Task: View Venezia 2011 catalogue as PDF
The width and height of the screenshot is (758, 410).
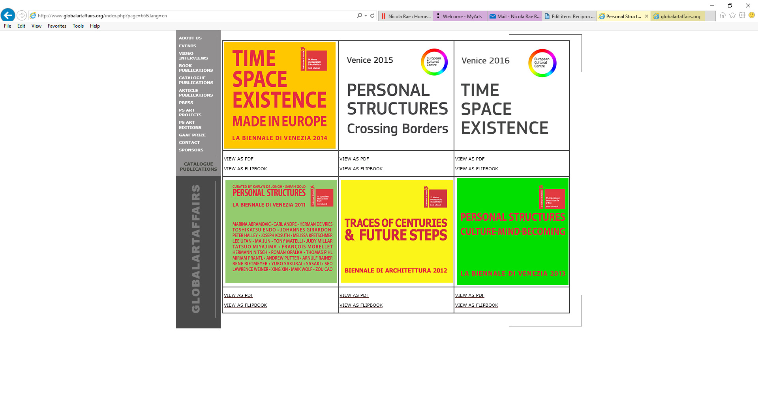Action: 238,295
